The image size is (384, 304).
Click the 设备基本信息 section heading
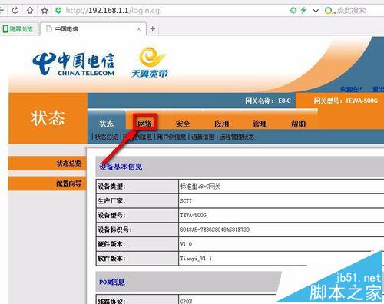coord(121,167)
